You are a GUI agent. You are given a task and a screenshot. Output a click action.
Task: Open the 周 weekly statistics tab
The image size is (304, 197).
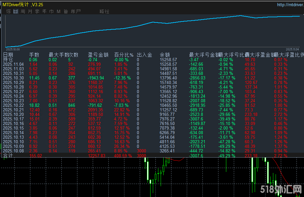coord(23,11)
